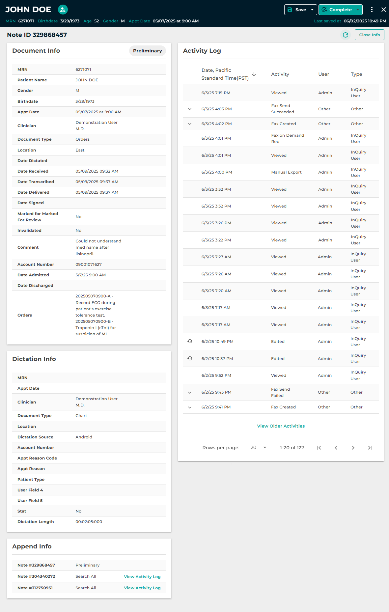Go to the last page of activity log
The height and width of the screenshot is (612, 389).
[x=370, y=448]
